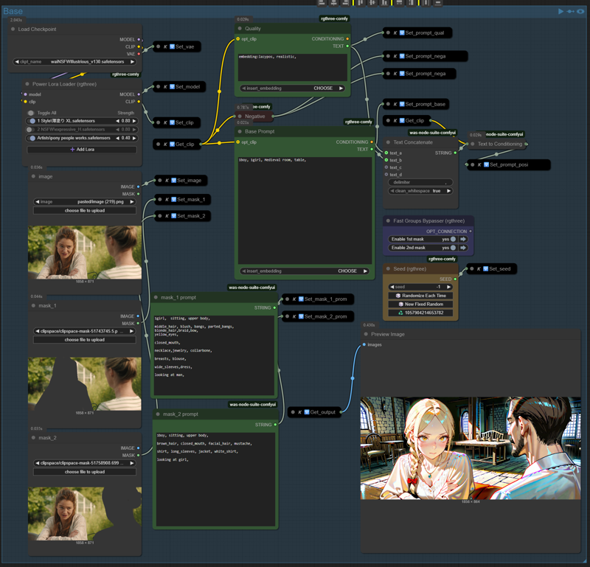Click the collapse dot on Preview Image node
The height and width of the screenshot is (567, 590).
click(x=366, y=334)
